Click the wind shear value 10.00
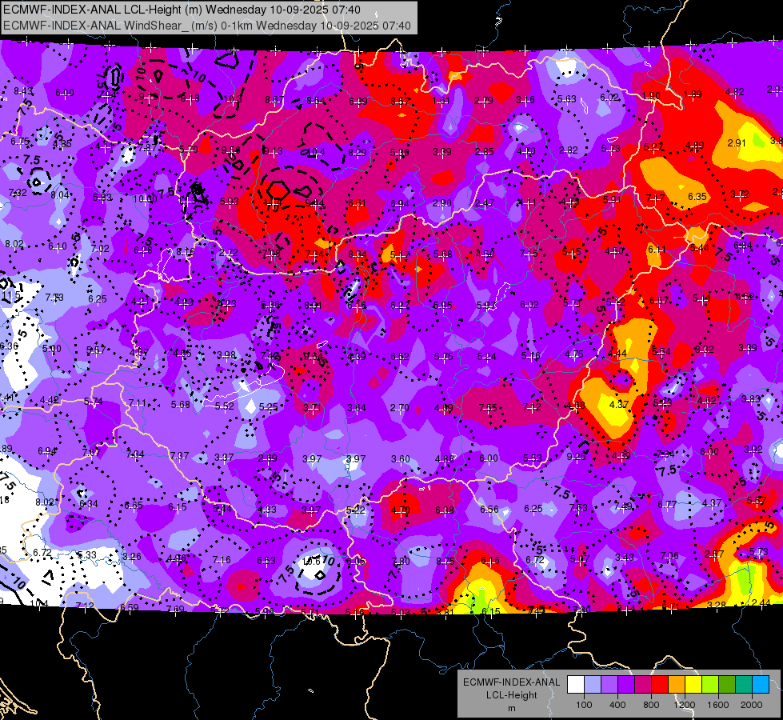 click(145, 199)
